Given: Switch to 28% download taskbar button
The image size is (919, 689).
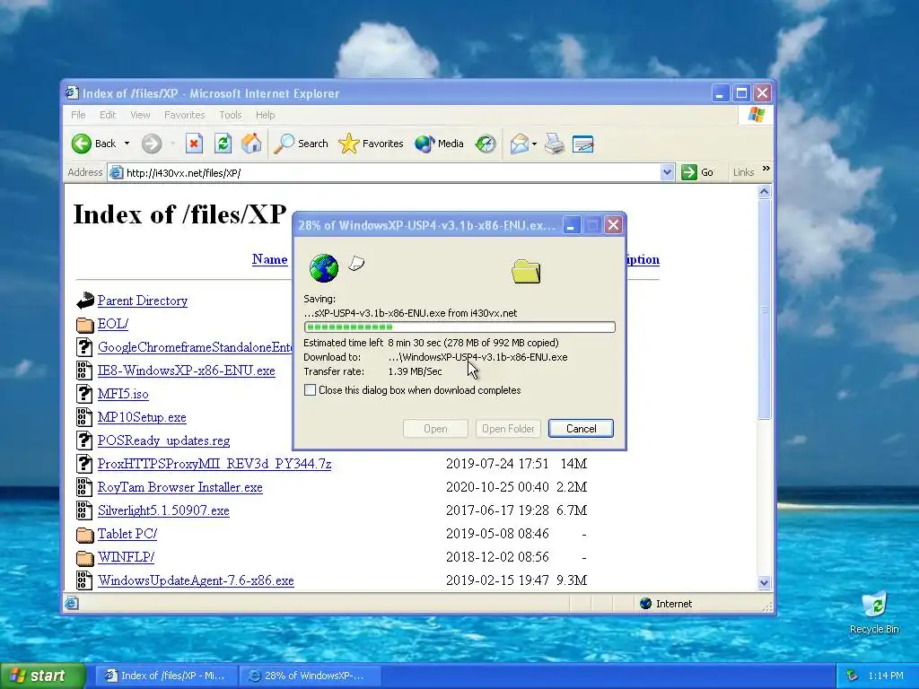Looking at the screenshot, I should [x=311, y=676].
